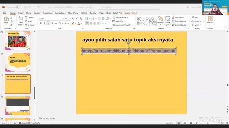Image resolution: width=229 pixels, height=128 pixels.
Task: Click Increase Font Size icon
Action: pos(73,18)
